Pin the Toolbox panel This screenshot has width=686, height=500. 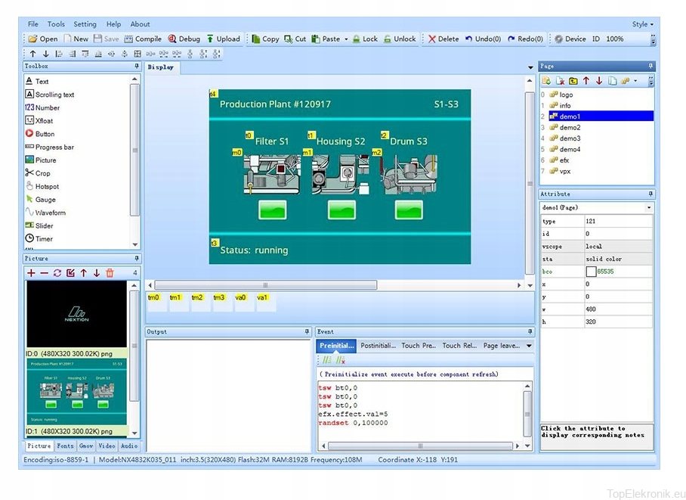point(136,67)
